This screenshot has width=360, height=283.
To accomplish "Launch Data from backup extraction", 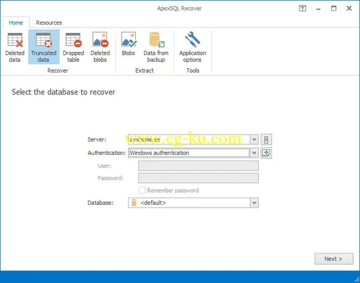I will tap(156, 47).
